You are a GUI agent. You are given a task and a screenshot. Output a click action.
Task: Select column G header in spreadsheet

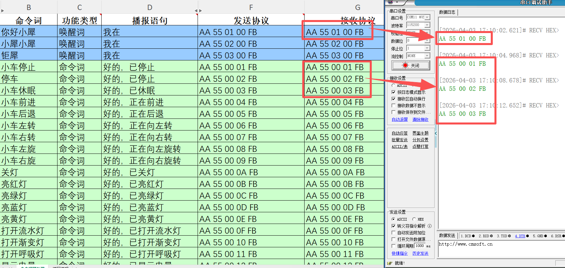point(358,7)
